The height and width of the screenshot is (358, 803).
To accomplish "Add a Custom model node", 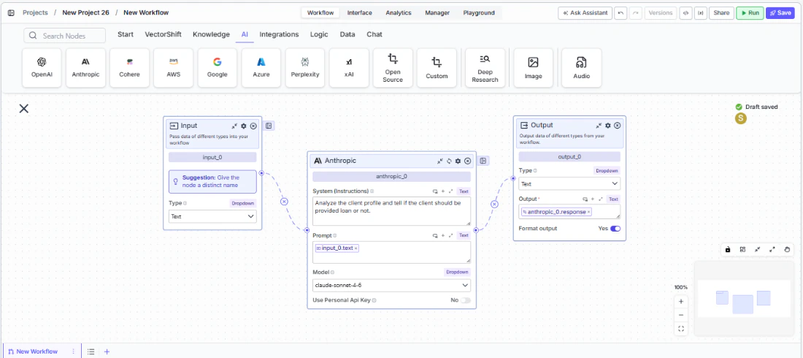I will (437, 68).
